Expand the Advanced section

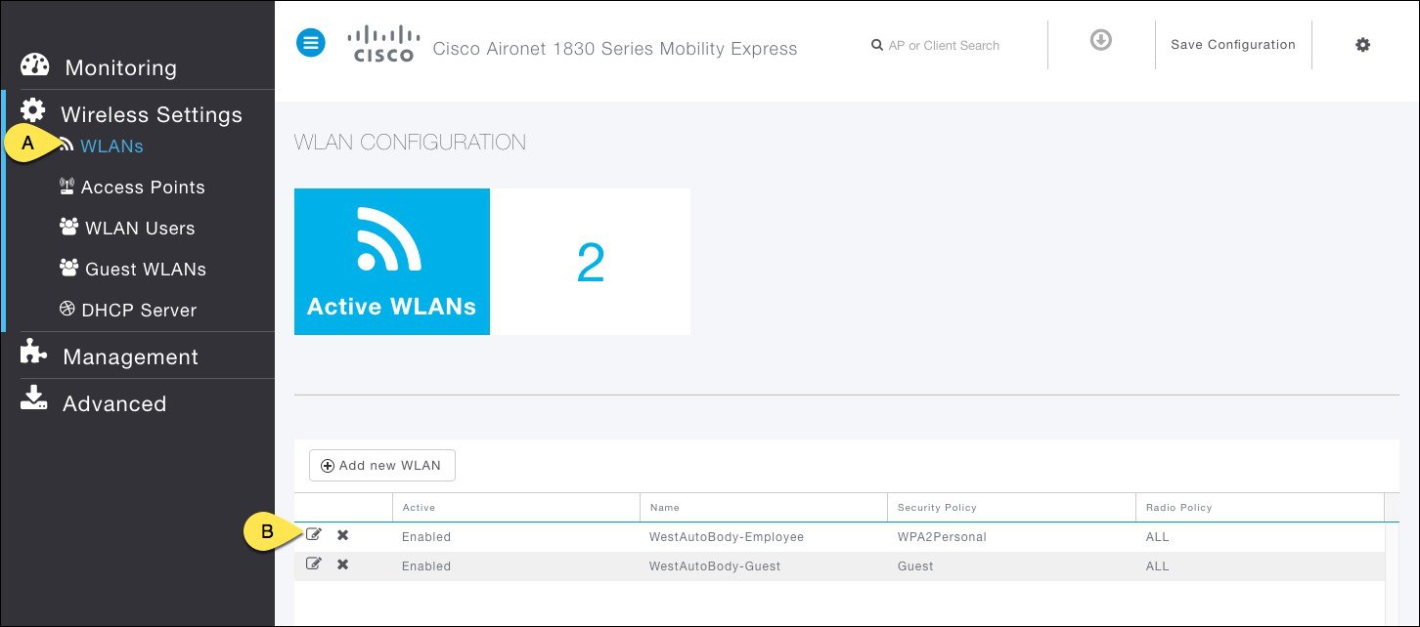pos(113,403)
